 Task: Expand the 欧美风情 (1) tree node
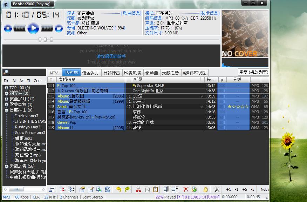(x=6, y=105)
